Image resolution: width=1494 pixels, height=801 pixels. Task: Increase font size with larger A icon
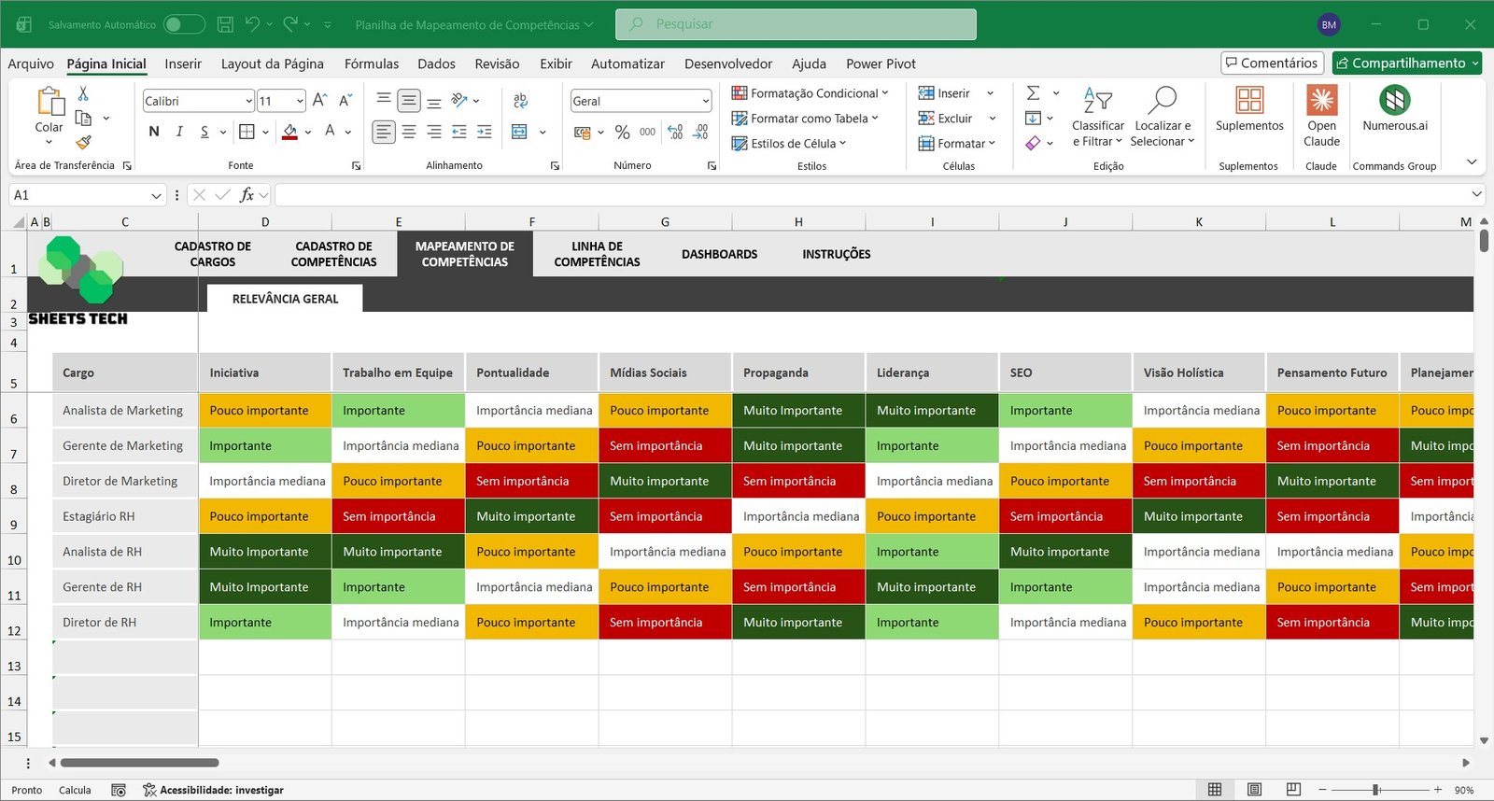tap(320, 100)
